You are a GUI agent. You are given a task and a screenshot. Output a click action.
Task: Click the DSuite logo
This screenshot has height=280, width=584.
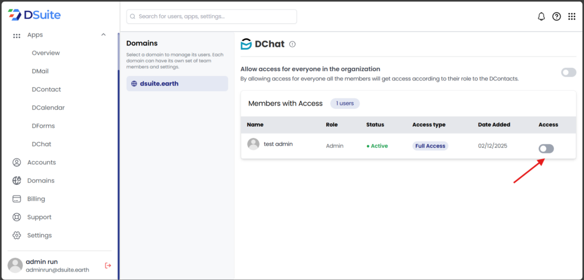[34, 15]
